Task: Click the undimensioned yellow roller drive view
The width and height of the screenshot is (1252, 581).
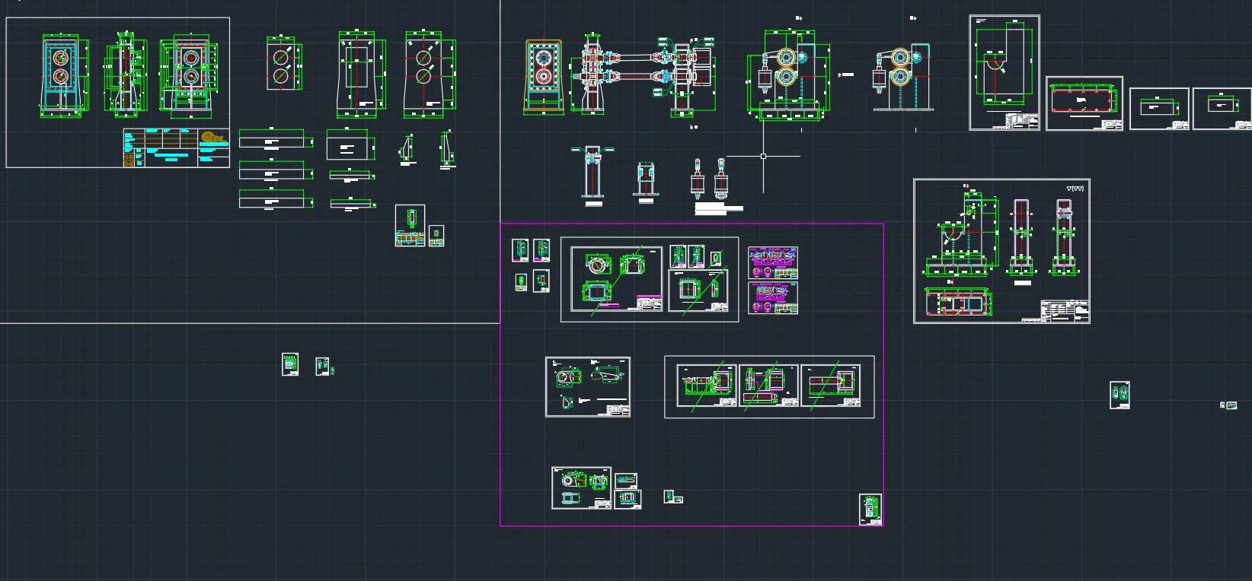Action: pos(901,76)
